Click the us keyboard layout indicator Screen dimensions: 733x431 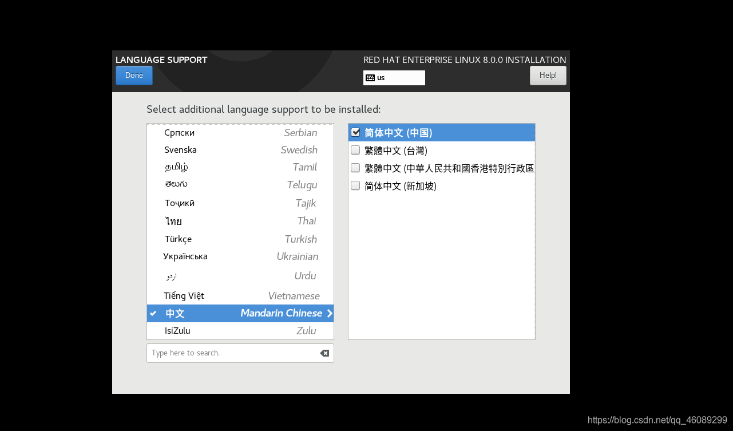click(394, 78)
